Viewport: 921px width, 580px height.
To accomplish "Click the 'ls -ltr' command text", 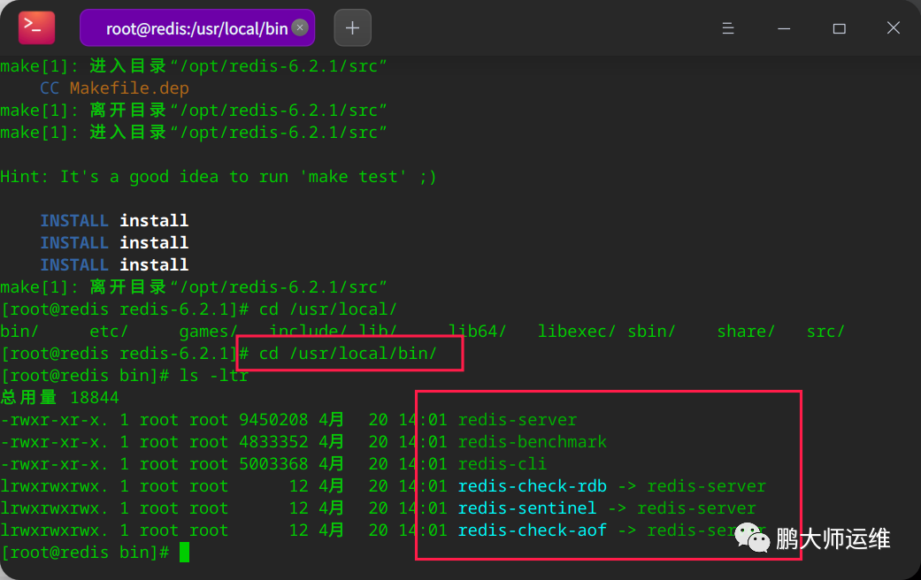I will (214, 376).
